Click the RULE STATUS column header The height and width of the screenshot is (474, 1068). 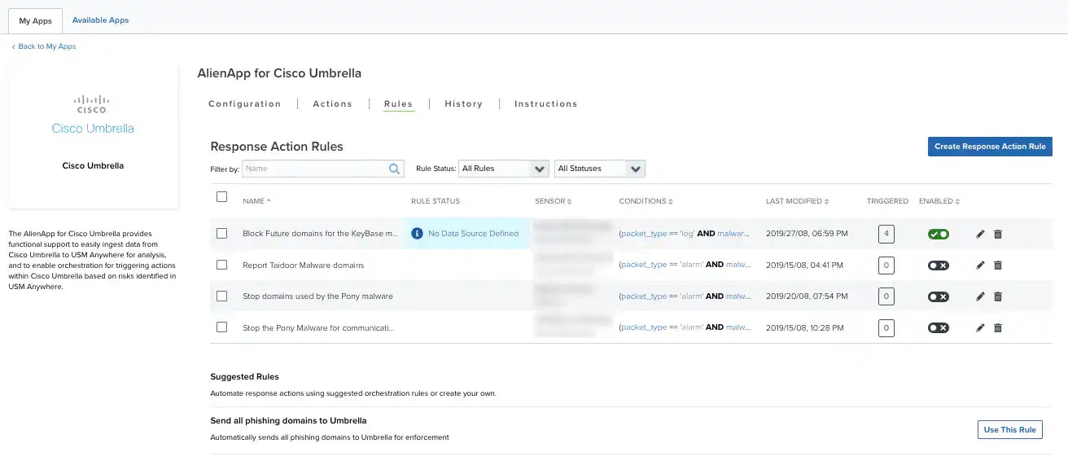pyautogui.click(x=436, y=201)
